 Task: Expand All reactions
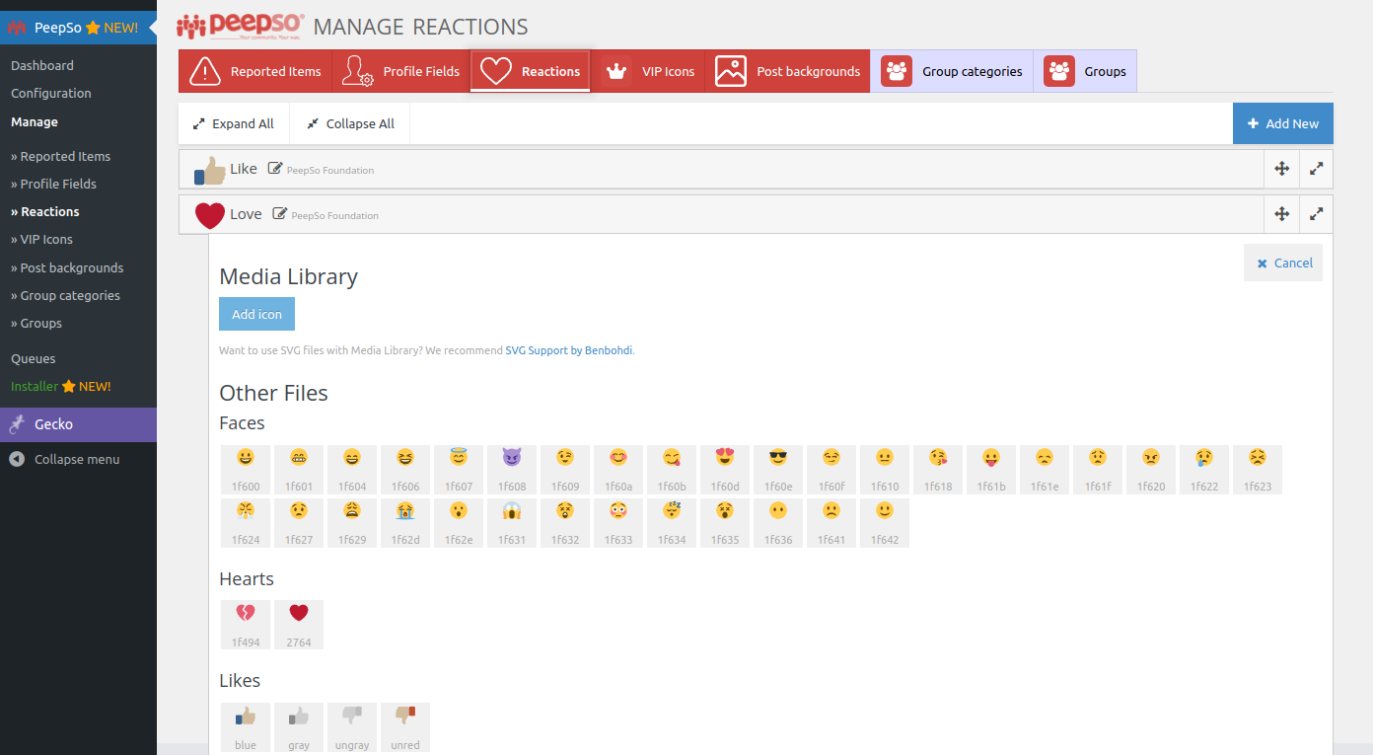click(234, 123)
